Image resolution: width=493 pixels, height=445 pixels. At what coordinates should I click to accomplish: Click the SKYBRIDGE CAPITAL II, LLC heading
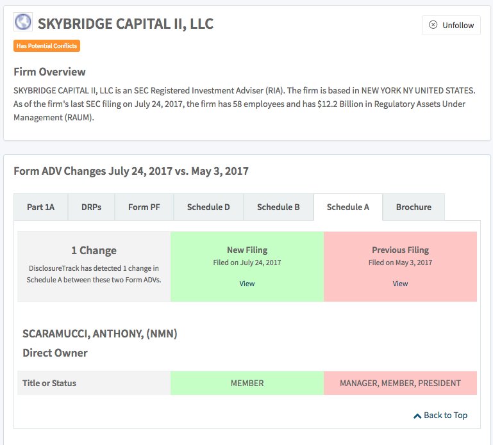pyautogui.click(x=126, y=24)
